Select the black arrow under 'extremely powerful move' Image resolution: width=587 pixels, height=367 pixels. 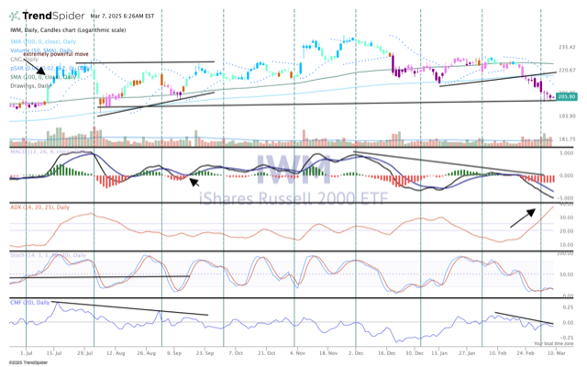[x=39, y=70]
